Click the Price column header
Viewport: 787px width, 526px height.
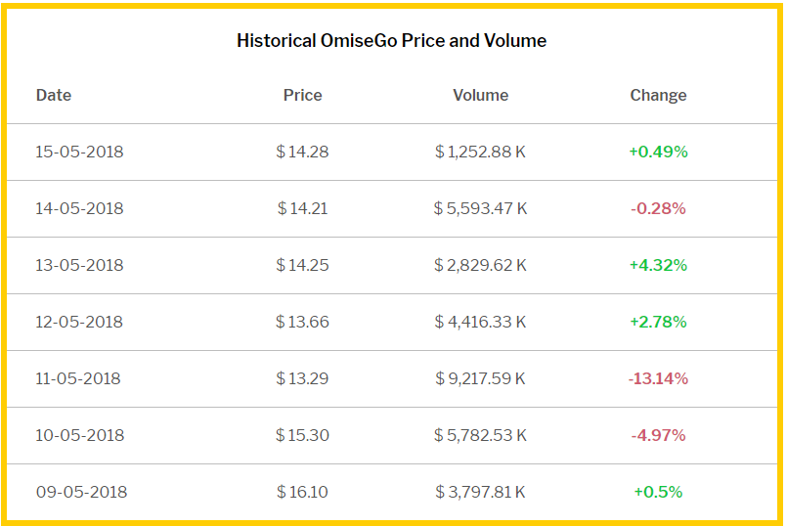(302, 95)
